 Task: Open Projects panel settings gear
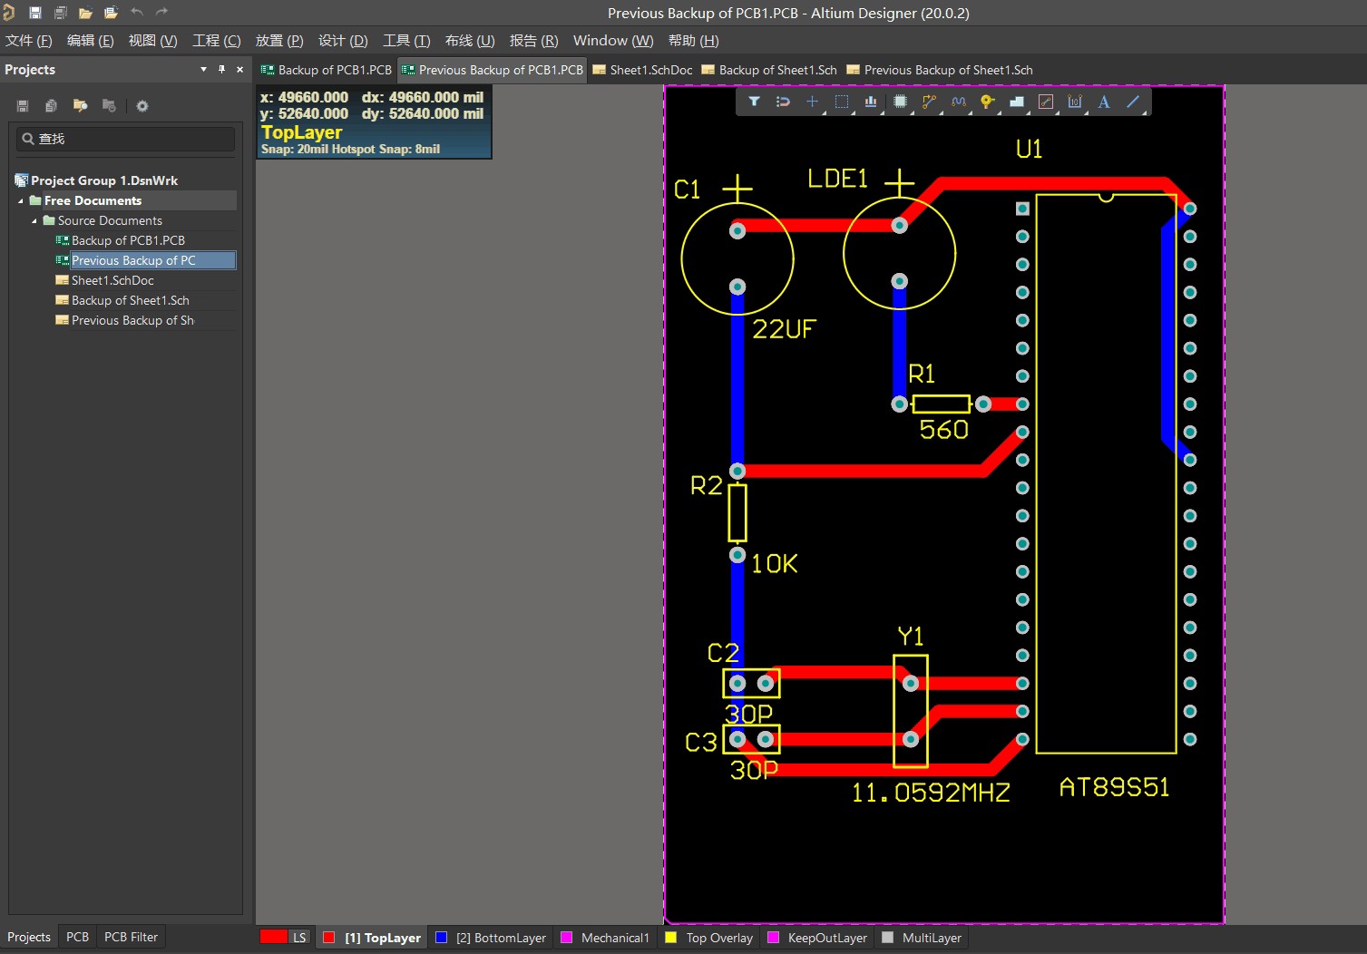point(142,106)
